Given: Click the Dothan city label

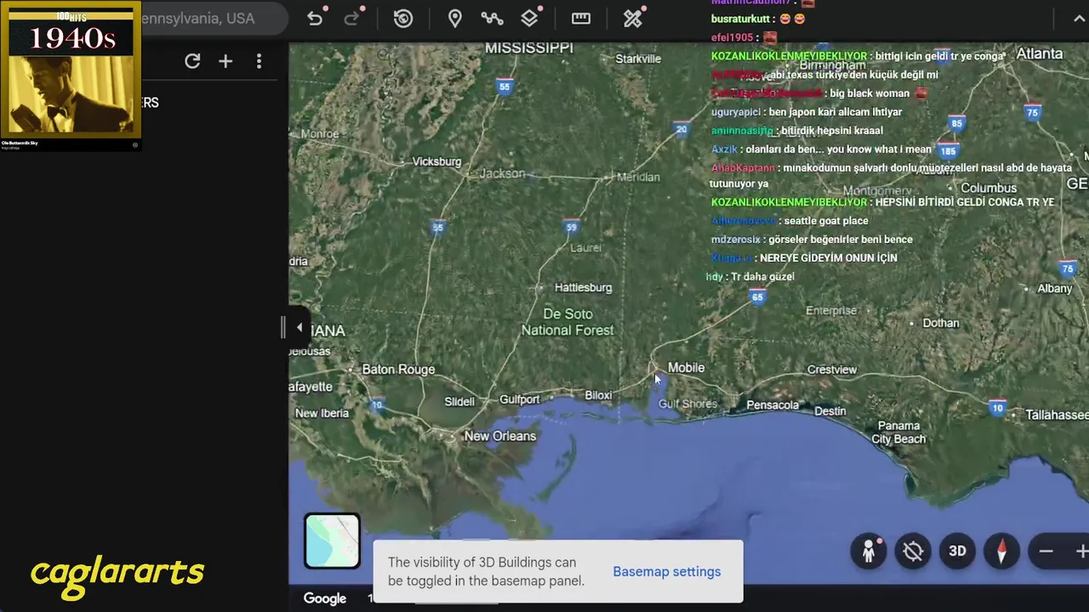Looking at the screenshot, I should (x=941, y=323).
